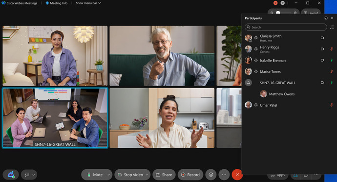Image resolution: width=337 pixels, height=182 pixels.
Task: Click the Record button
Action: tap(190, 175)
